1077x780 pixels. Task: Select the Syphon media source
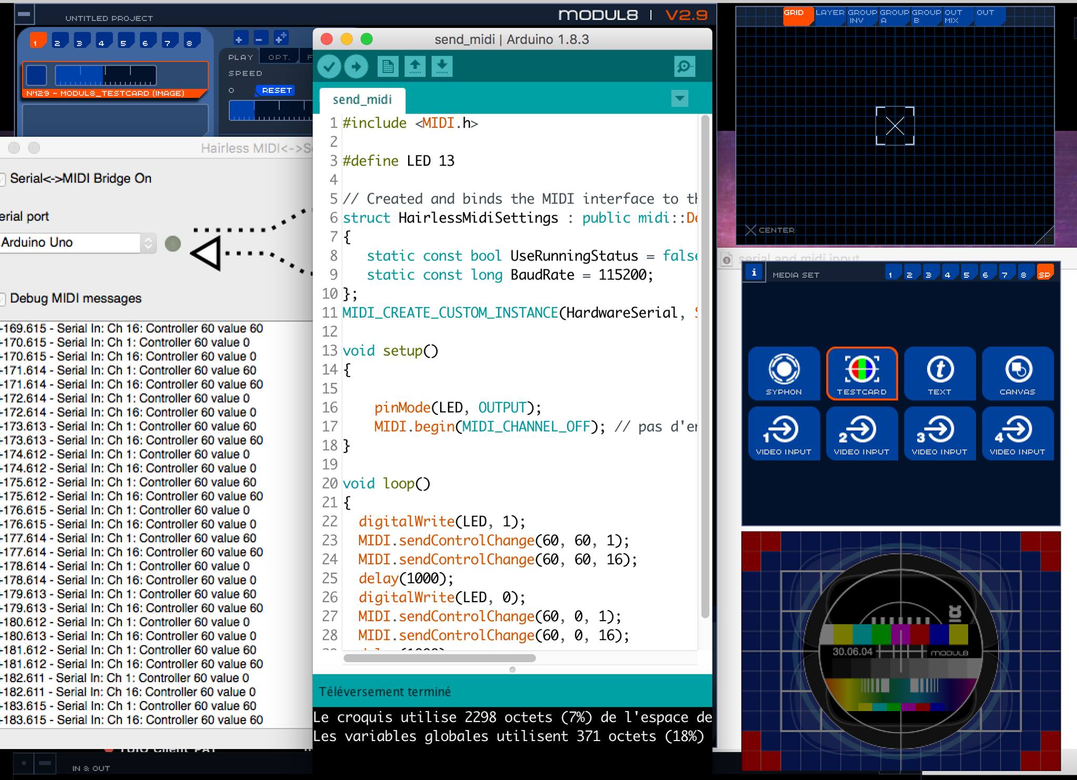(x=784, y=373)
